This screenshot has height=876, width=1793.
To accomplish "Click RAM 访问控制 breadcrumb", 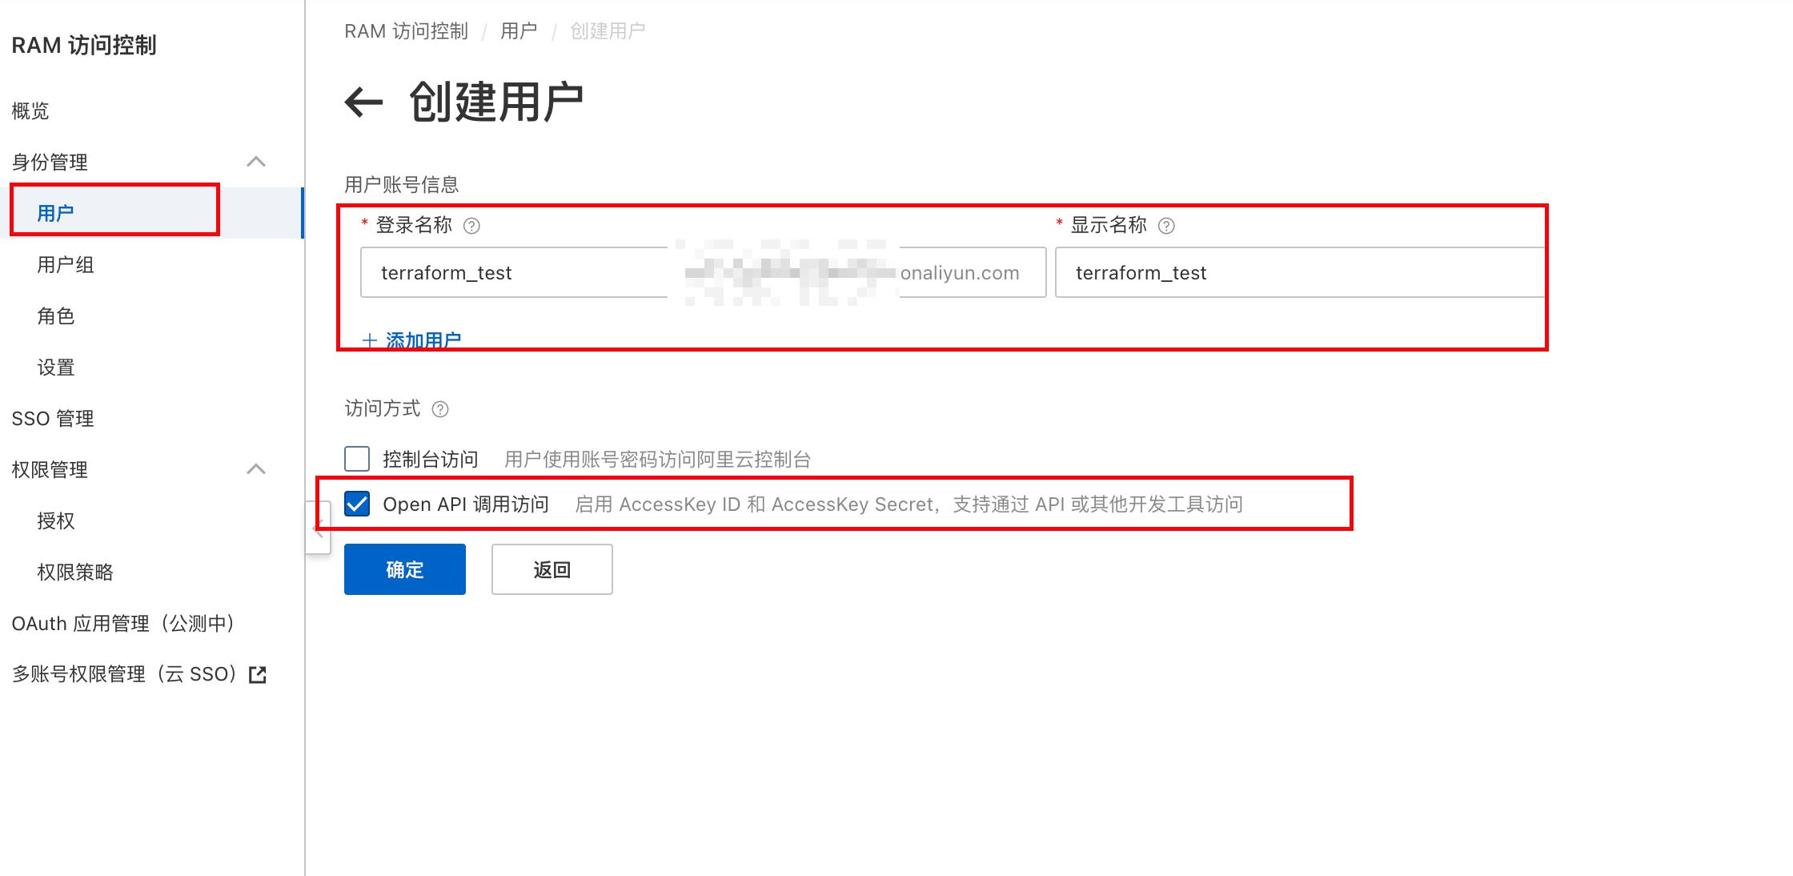I will pyautogui.click(x=406, y=31).
